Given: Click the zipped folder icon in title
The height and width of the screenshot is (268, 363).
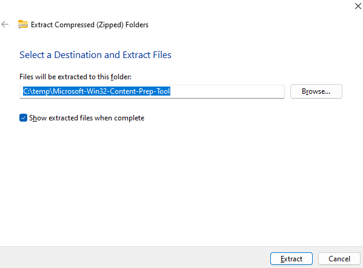Looking at the screenshot, I should 23,24.
